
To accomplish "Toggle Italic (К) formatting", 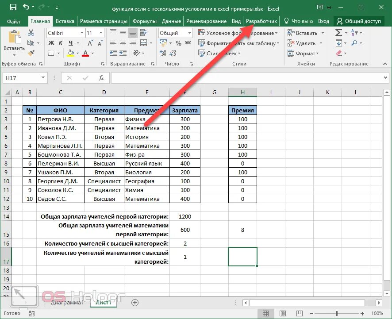I will 61,43.
